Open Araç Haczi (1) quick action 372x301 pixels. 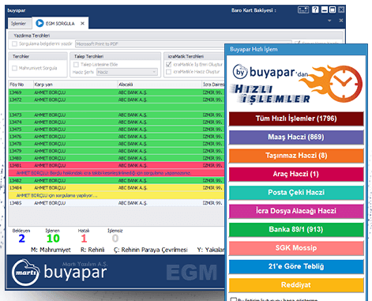(296, 174)
